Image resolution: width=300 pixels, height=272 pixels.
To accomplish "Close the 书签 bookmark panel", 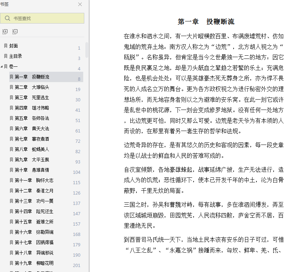I will (80, 4).
